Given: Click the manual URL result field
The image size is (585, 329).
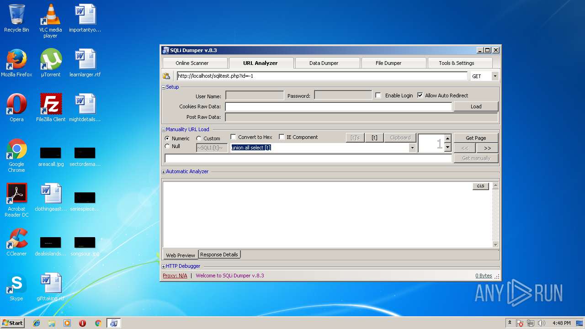Looking at the screenshot, I should [x=308, y=158].
